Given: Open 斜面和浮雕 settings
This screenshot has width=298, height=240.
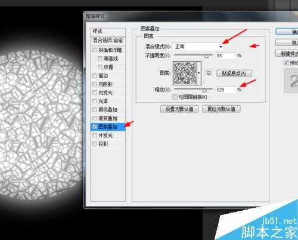Looking at the screenshot, I should point(110,50).
